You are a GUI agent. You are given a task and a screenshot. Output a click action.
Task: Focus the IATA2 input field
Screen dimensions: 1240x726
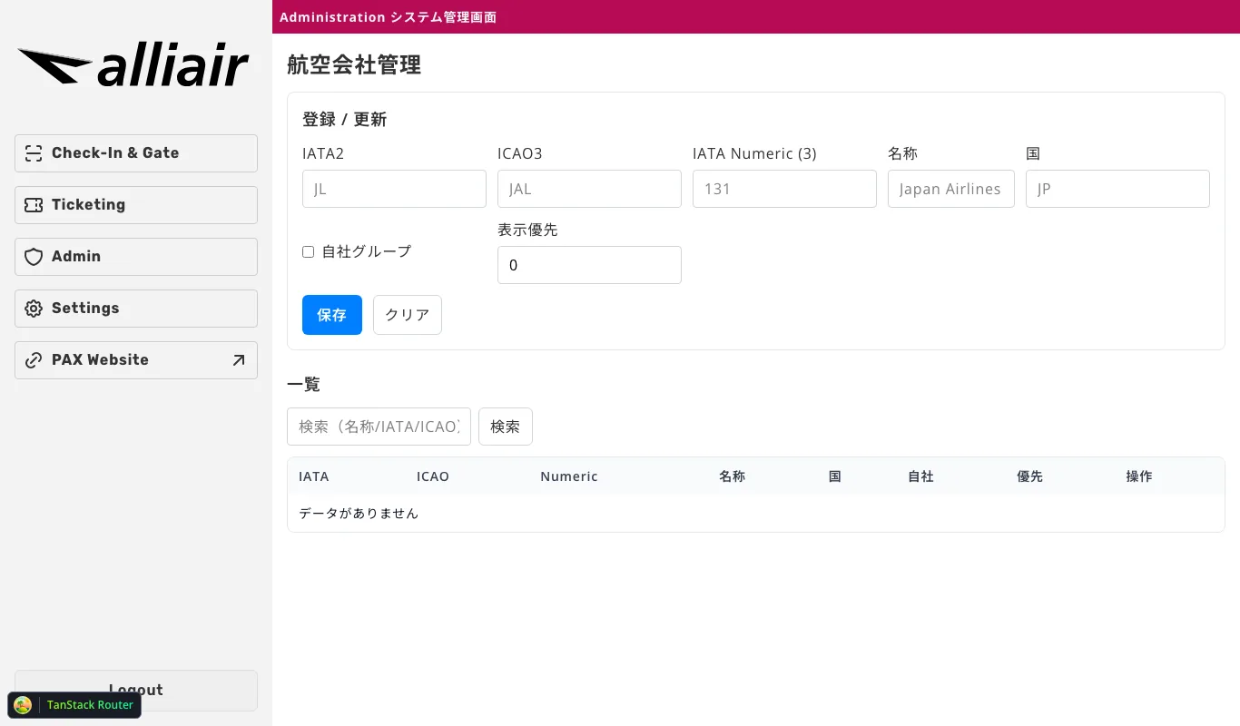(x=394, y=189)
